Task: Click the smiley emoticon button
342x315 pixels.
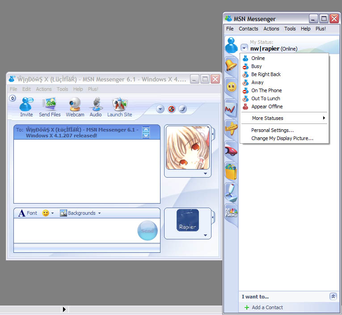Action: coord(46,213)
